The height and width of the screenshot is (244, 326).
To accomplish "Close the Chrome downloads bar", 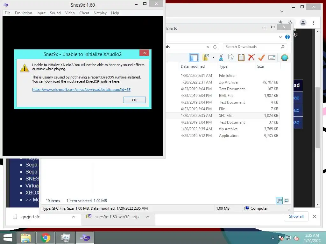I will click(315, 216).
